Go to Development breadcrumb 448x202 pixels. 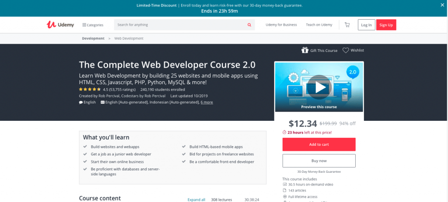coord(93,38)
